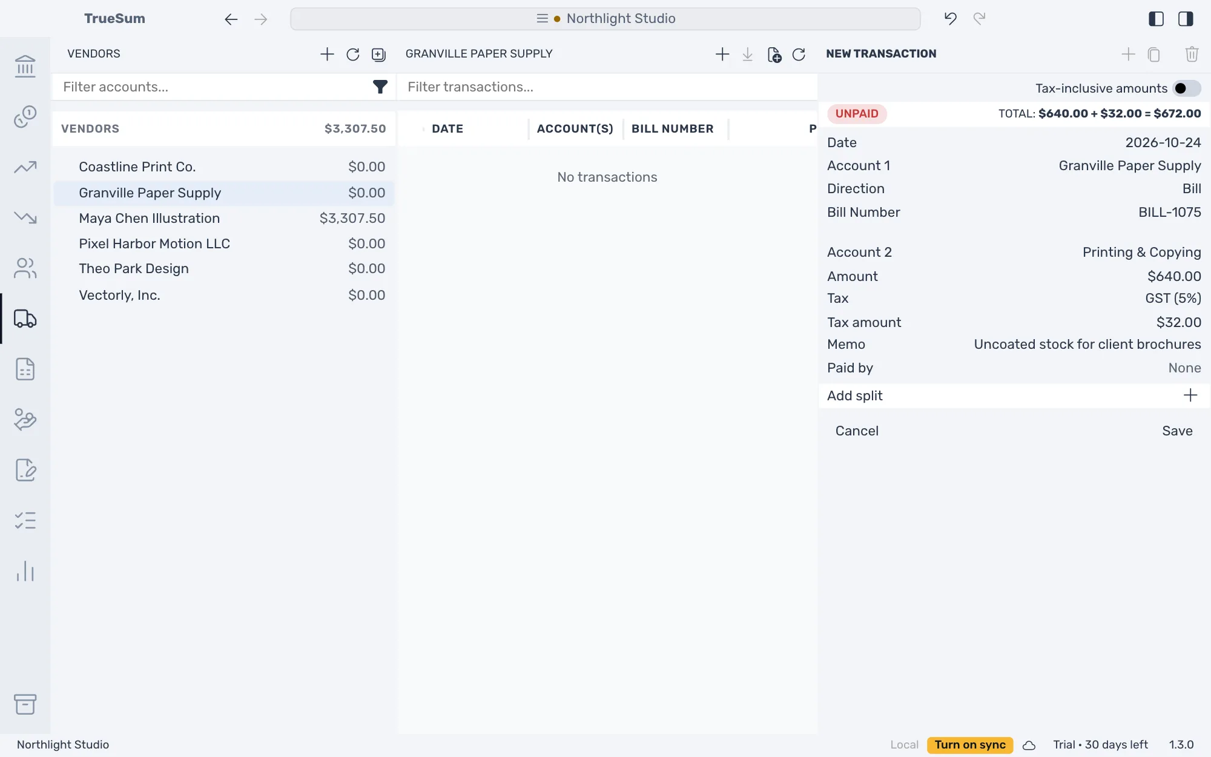This screenshot has height=757, width=1211.
Task: Open the checklist sidebar icon
Action: 25,520
